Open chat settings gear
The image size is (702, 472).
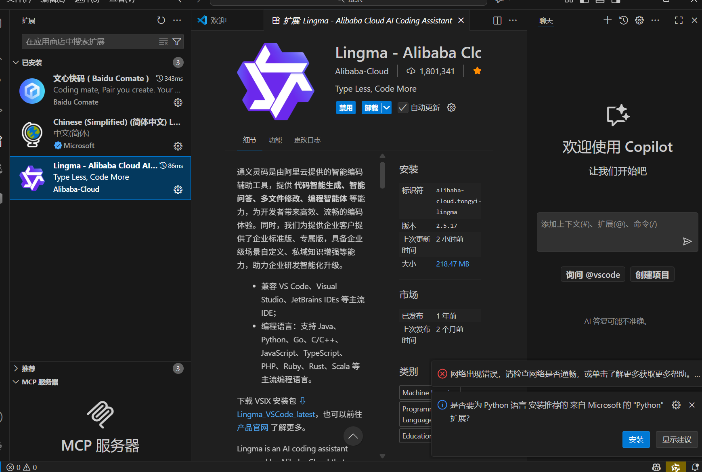pyautogui.click(x=639, y=20)
